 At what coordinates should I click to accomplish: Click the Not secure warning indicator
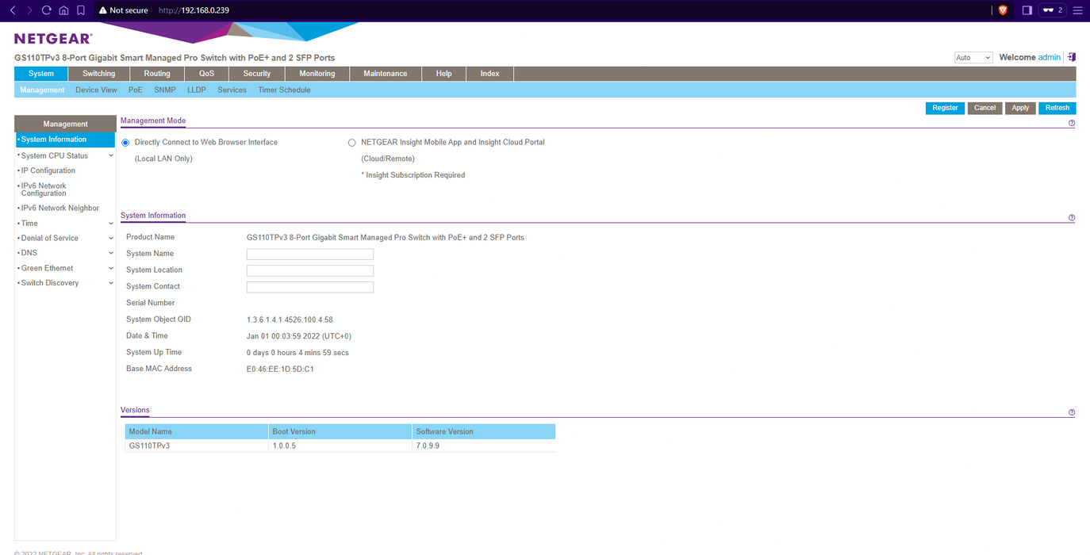click(124, 10)
